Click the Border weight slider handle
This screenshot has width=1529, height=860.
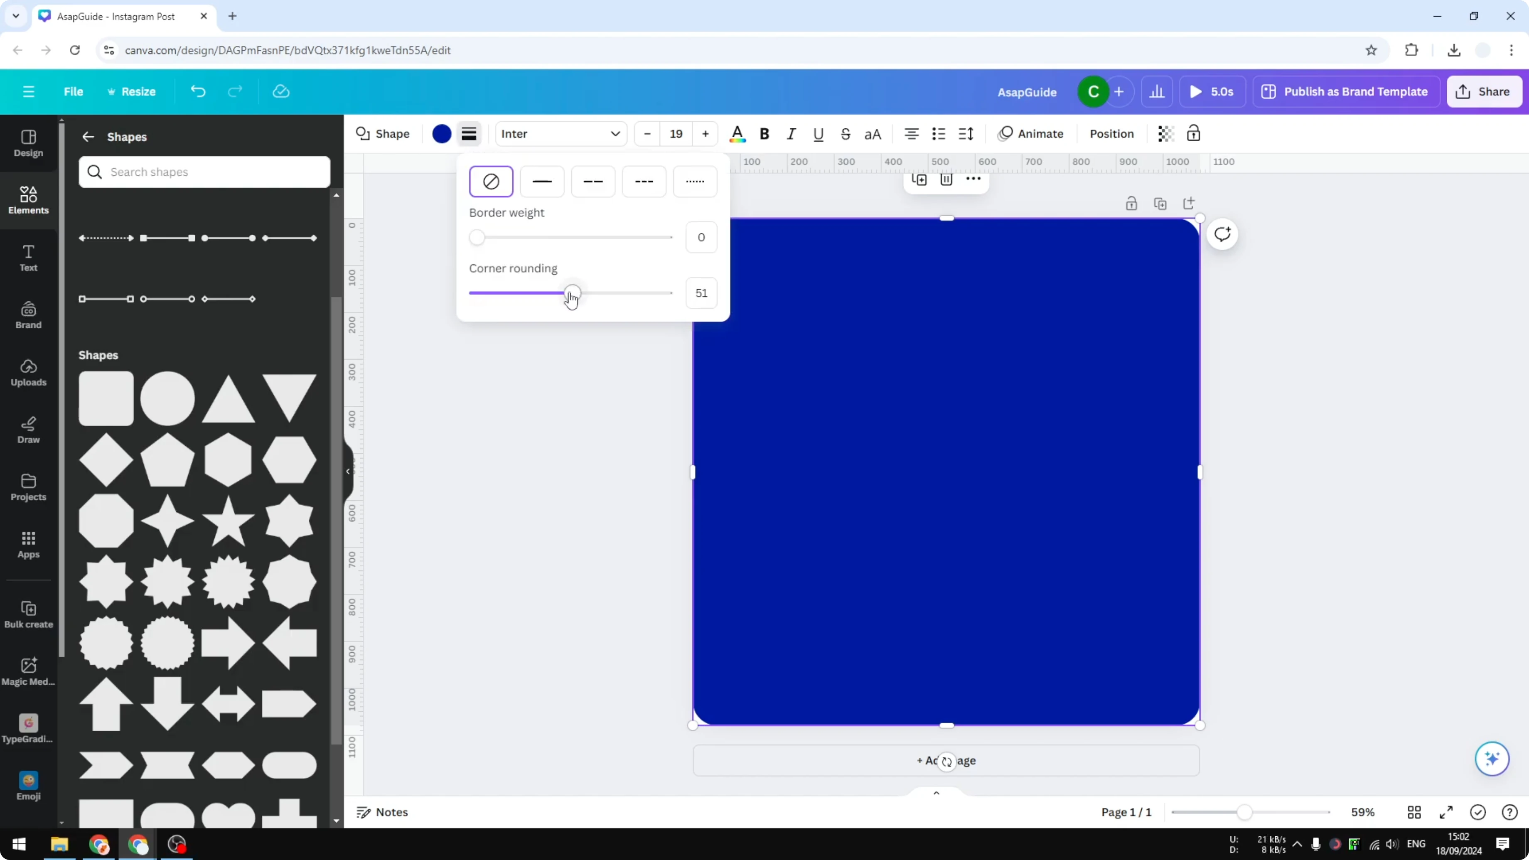(x=477, y=237)
